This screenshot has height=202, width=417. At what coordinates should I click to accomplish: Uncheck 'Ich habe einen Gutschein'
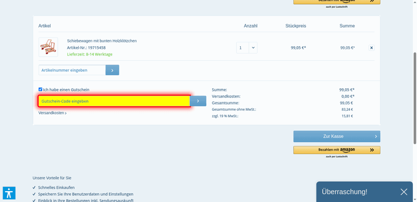point(41,90)
